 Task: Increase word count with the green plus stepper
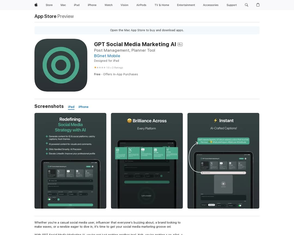(x=59, y=199)
